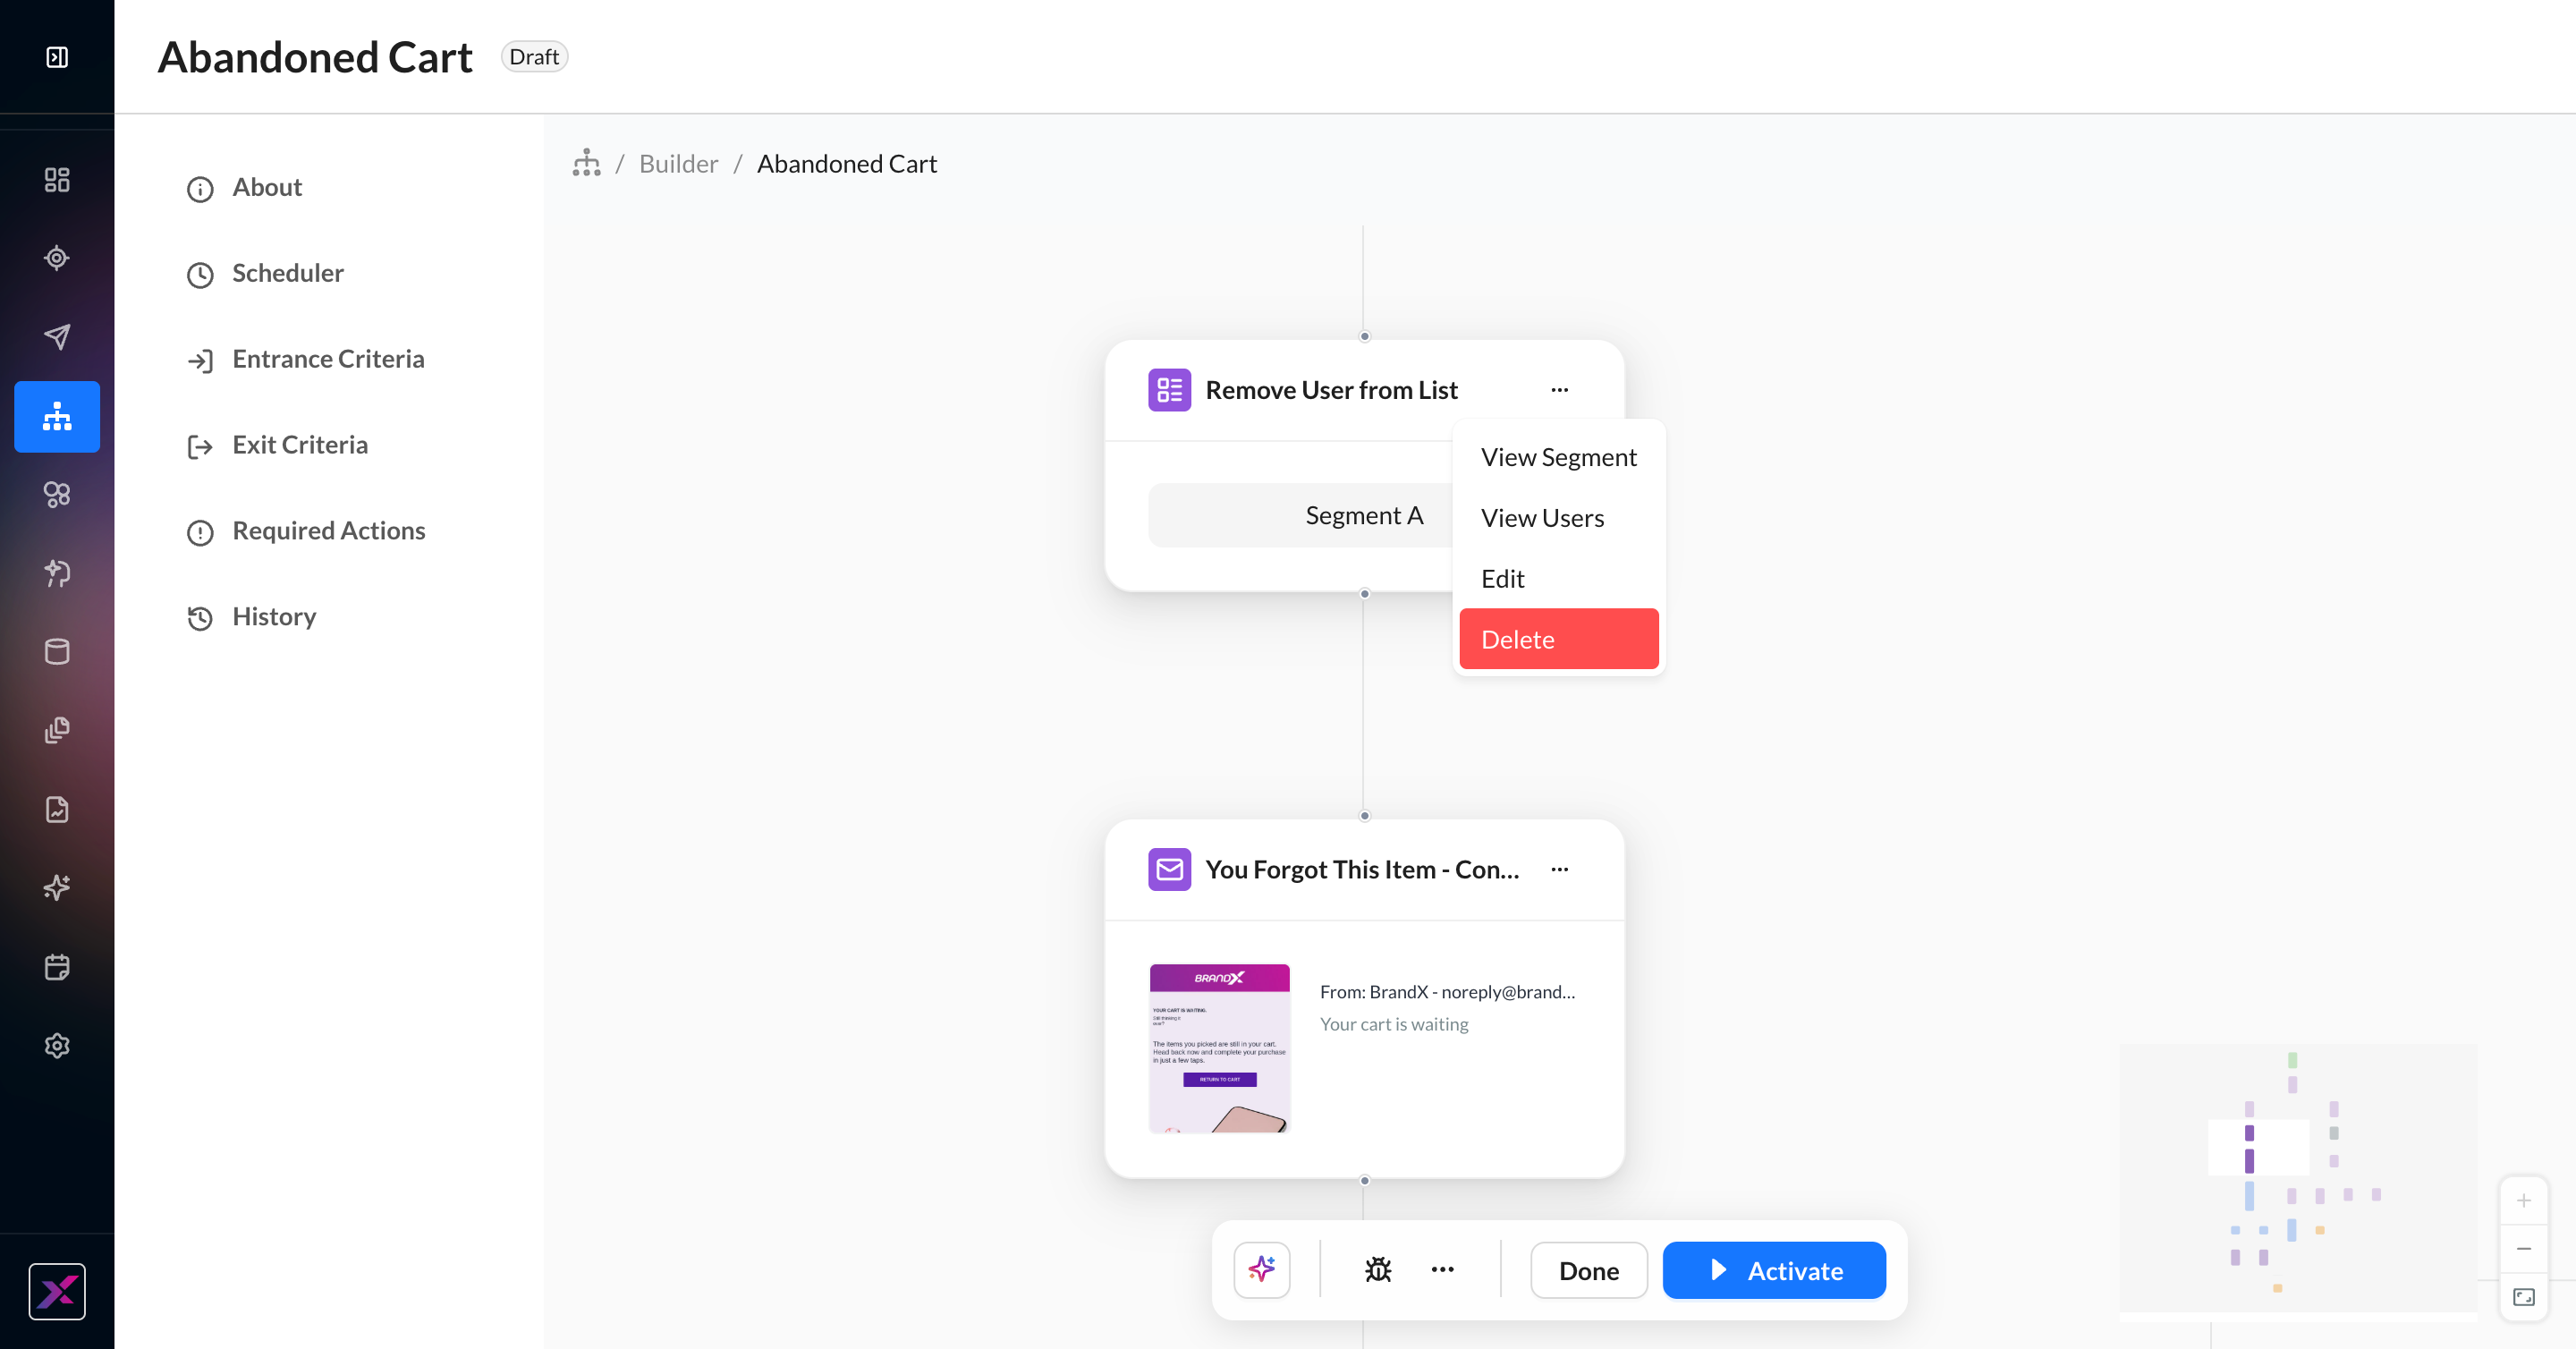Toggle the sidebar collapse icon at top-left

[x=57, y=57]
